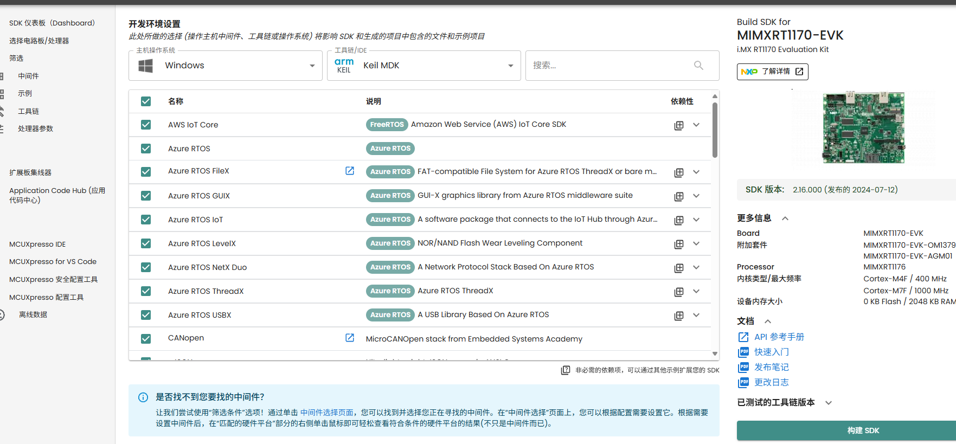
Task: Open the API 参考手册 link
Action: 779,337
